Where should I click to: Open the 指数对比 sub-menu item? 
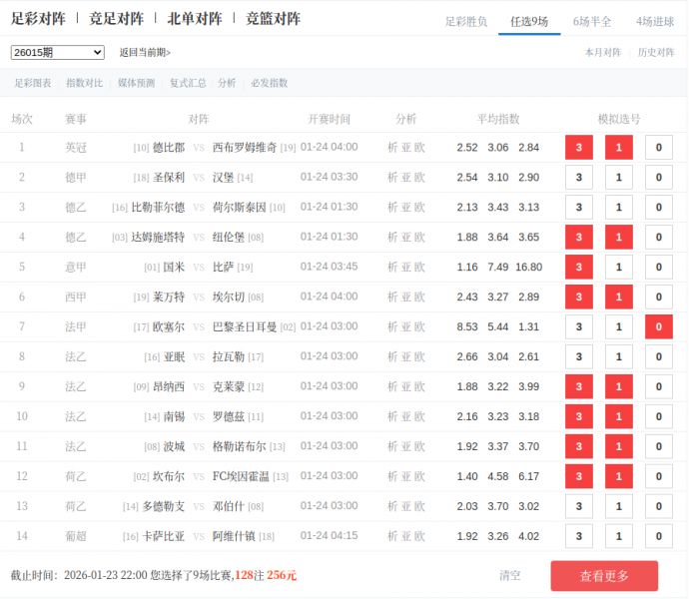(84, 83)
